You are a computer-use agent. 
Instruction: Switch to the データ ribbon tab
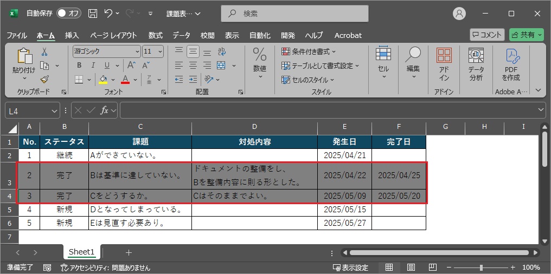(181, 35)
